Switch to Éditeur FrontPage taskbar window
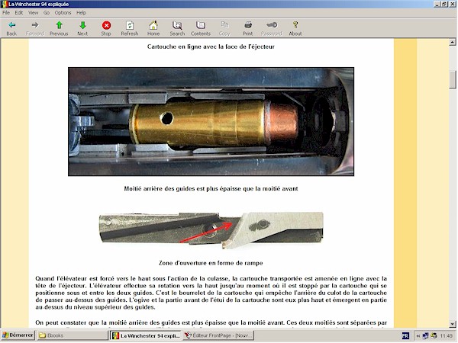This screenshot has height=343, width=458. coord(218,335)
